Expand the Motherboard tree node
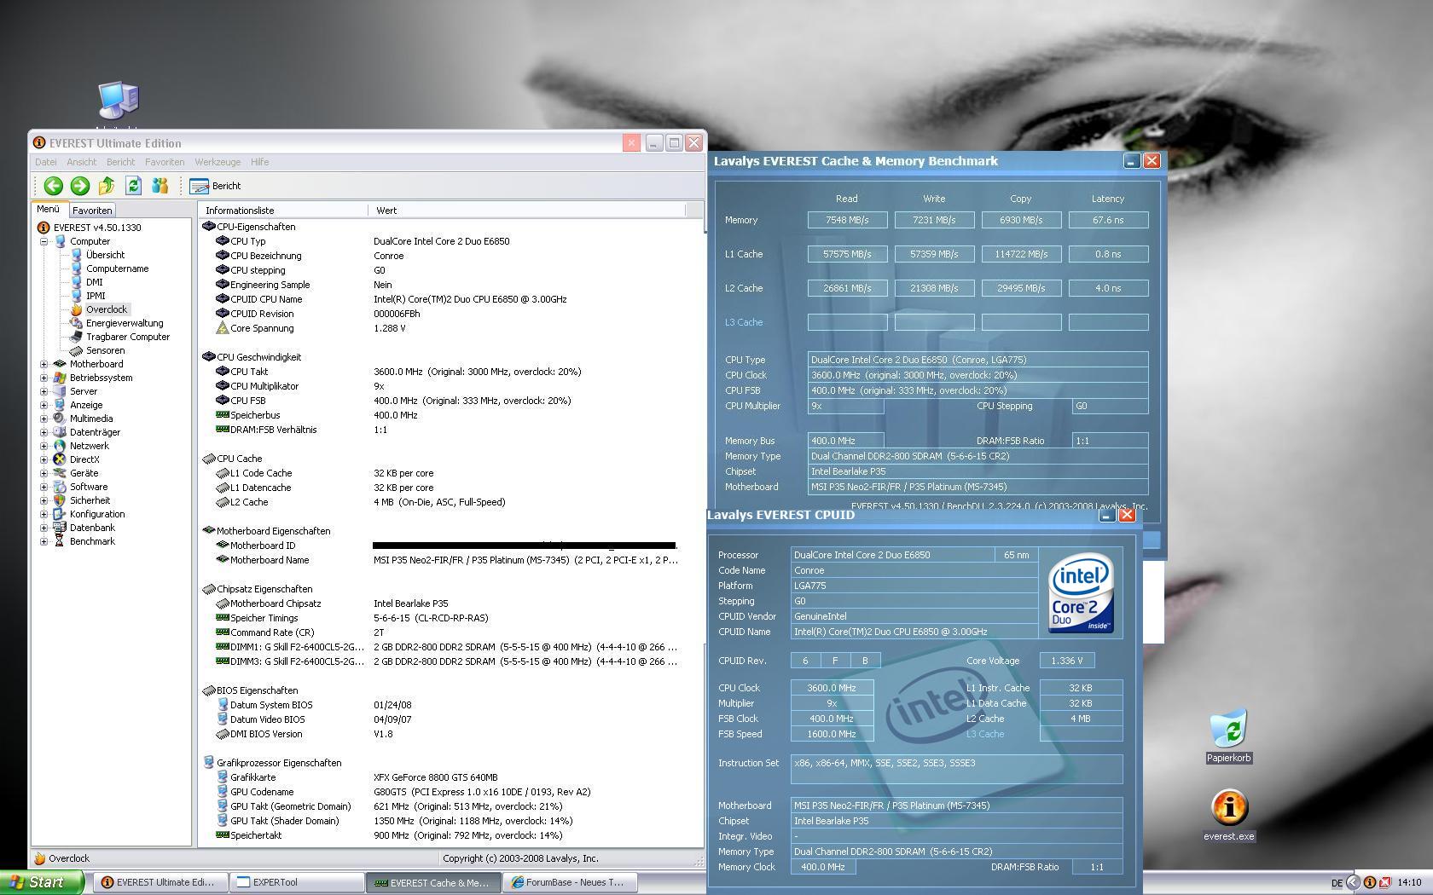1433x895 pixels. pyautogui.click(x=44, y=364)
